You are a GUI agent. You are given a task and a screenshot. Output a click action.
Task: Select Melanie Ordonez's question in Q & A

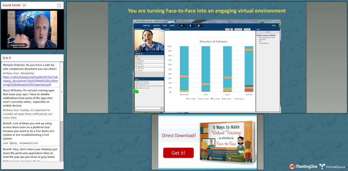tap(29, 67)
